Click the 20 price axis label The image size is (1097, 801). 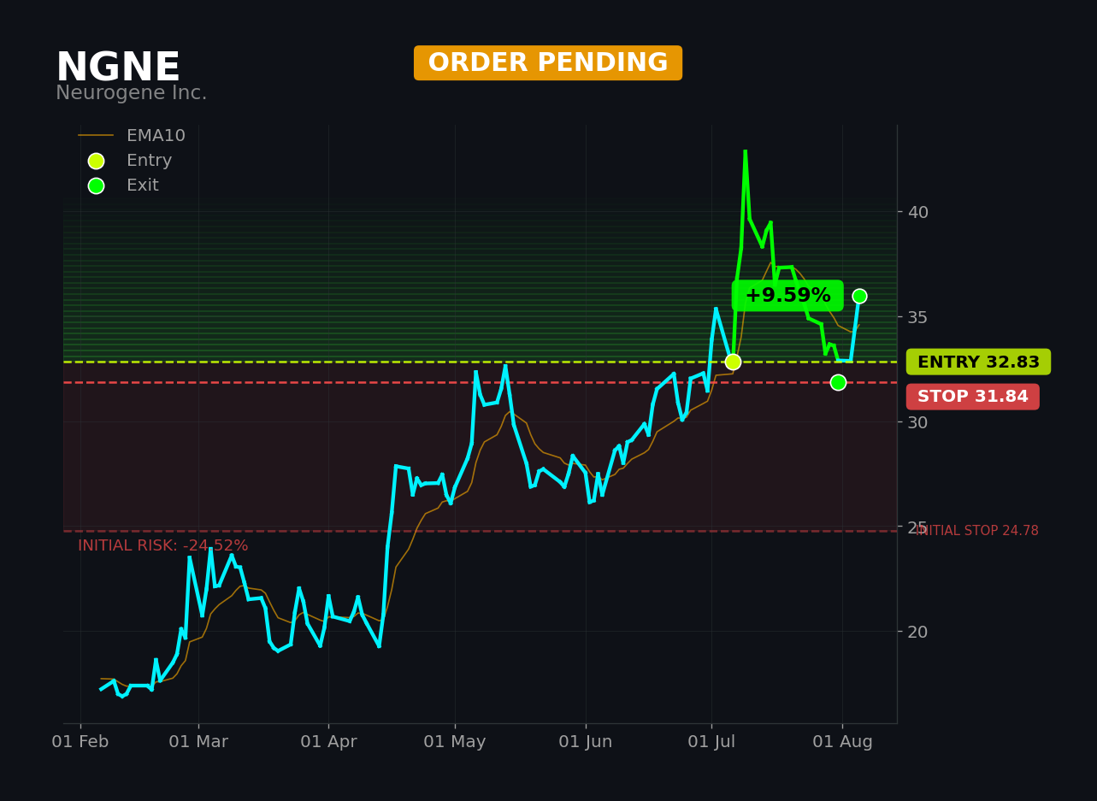[x=918, y=632]
